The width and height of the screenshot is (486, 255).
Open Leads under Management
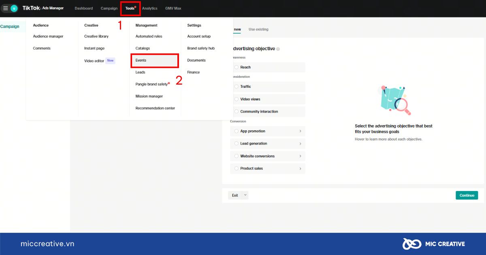click(x=140, y=72)
